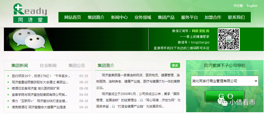Open the 网站首页 menu item
Viewport: 264px width, 114px height.
coord(72,17)
